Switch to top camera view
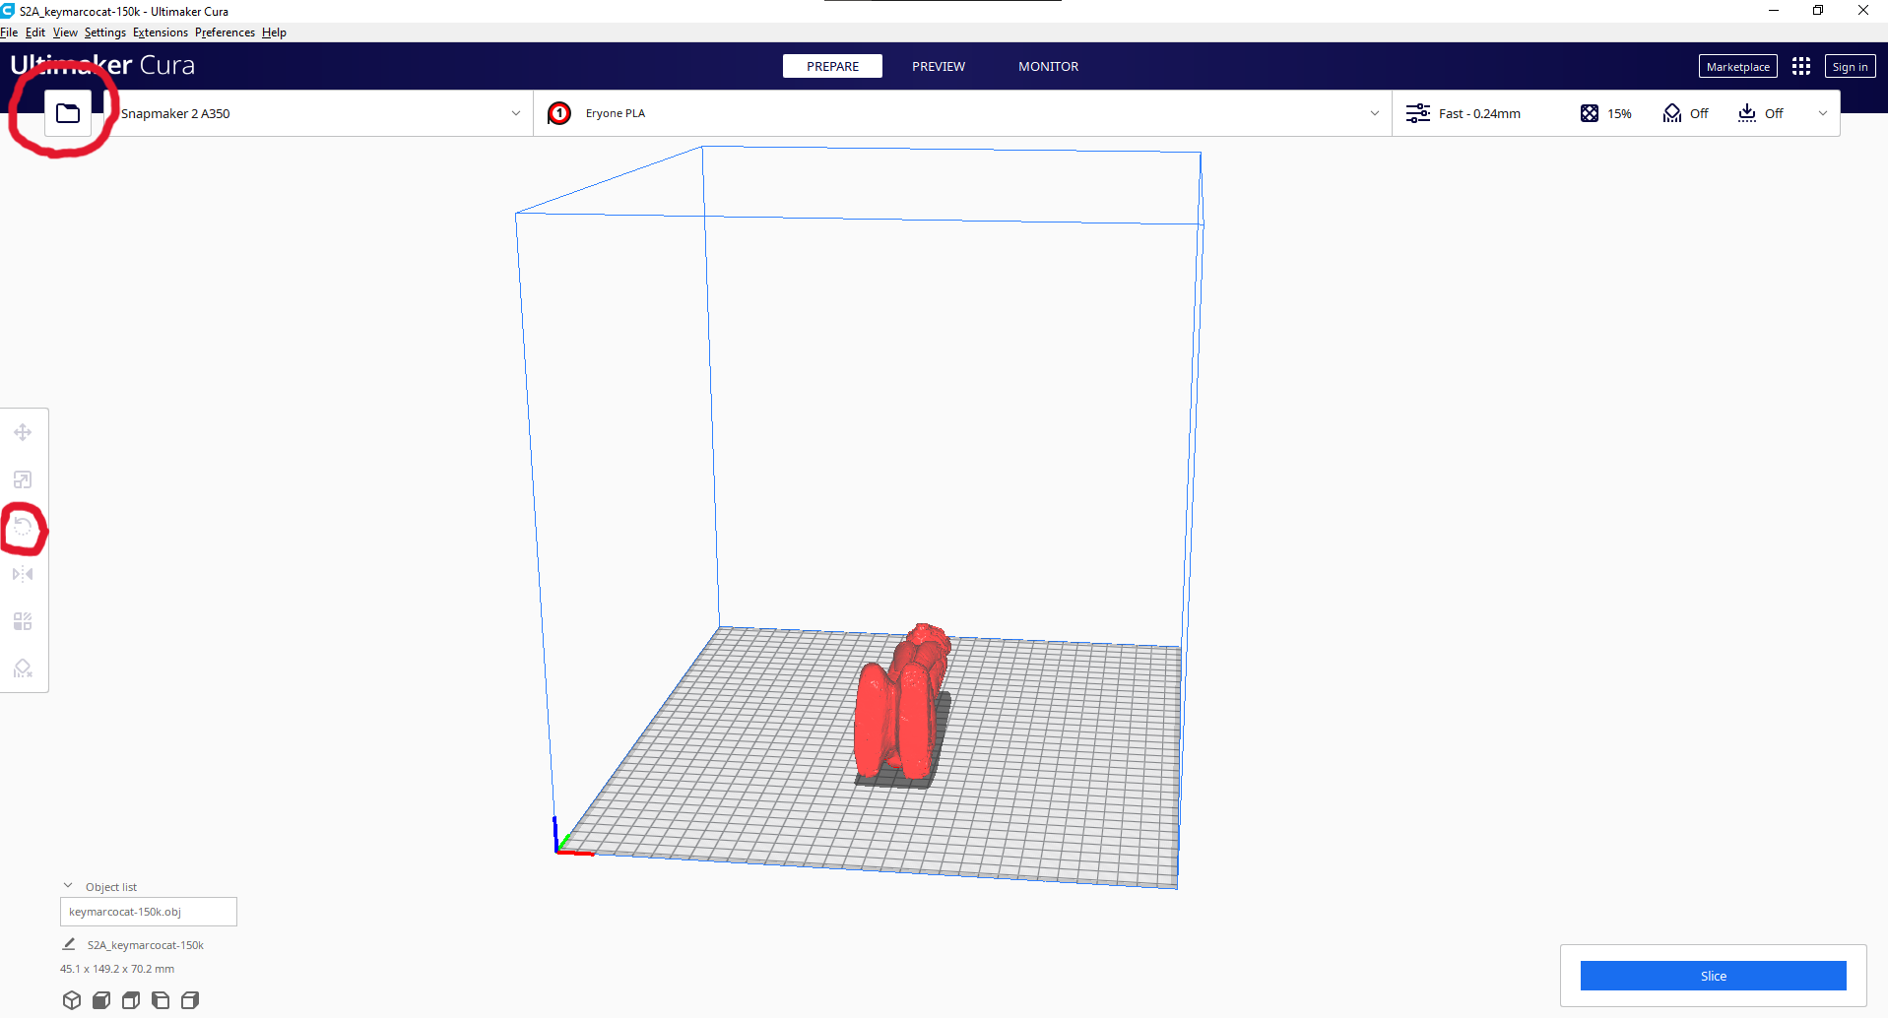This screenshot has width=1888, height=1018. (130, 999)
